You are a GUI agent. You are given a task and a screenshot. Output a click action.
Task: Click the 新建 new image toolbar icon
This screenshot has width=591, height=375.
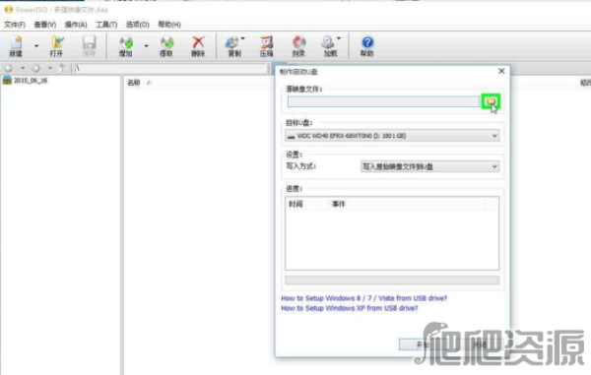coord(16,46)
